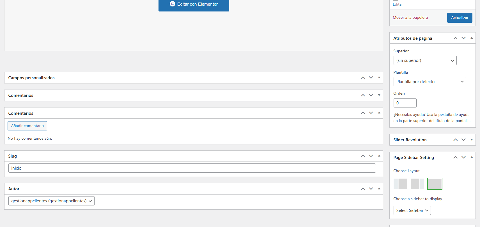This screenshot has height=227, width=480.
Task: Move Slider Revolution panel down
Action: pos(463,140)
